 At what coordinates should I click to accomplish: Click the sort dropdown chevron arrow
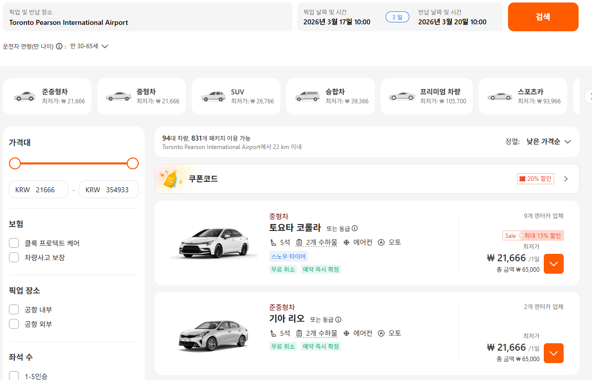point(568,142)
